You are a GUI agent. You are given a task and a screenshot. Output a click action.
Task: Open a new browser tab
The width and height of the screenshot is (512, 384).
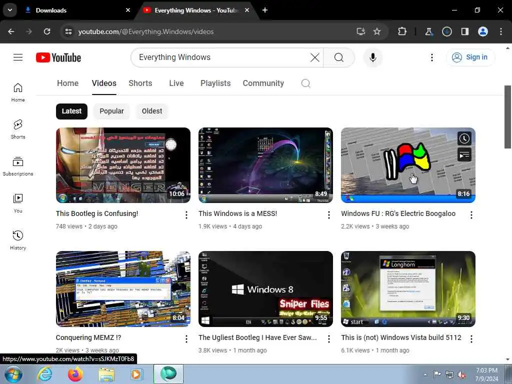(265, 10)
